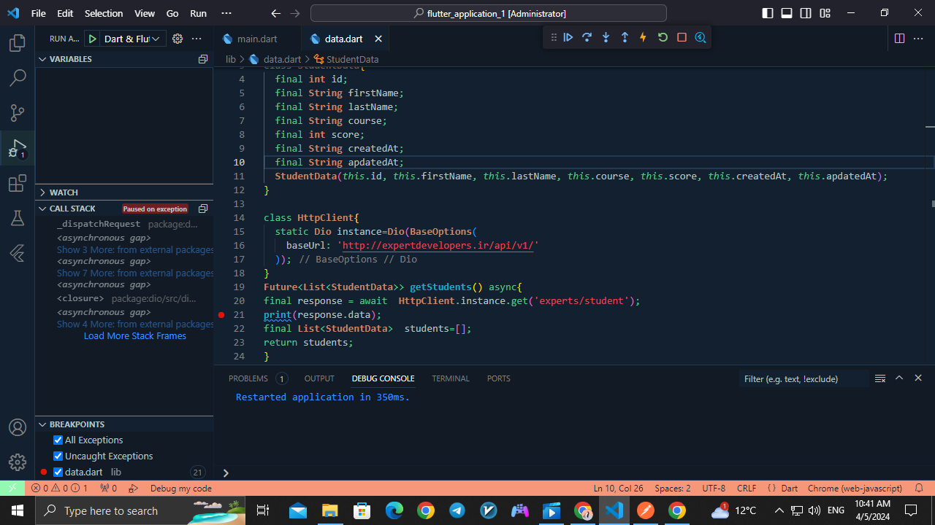This screenshot has width=935, height=525.
Task: Trigger Hot Reload lightning icon
Action: click(x=644, y=37)
